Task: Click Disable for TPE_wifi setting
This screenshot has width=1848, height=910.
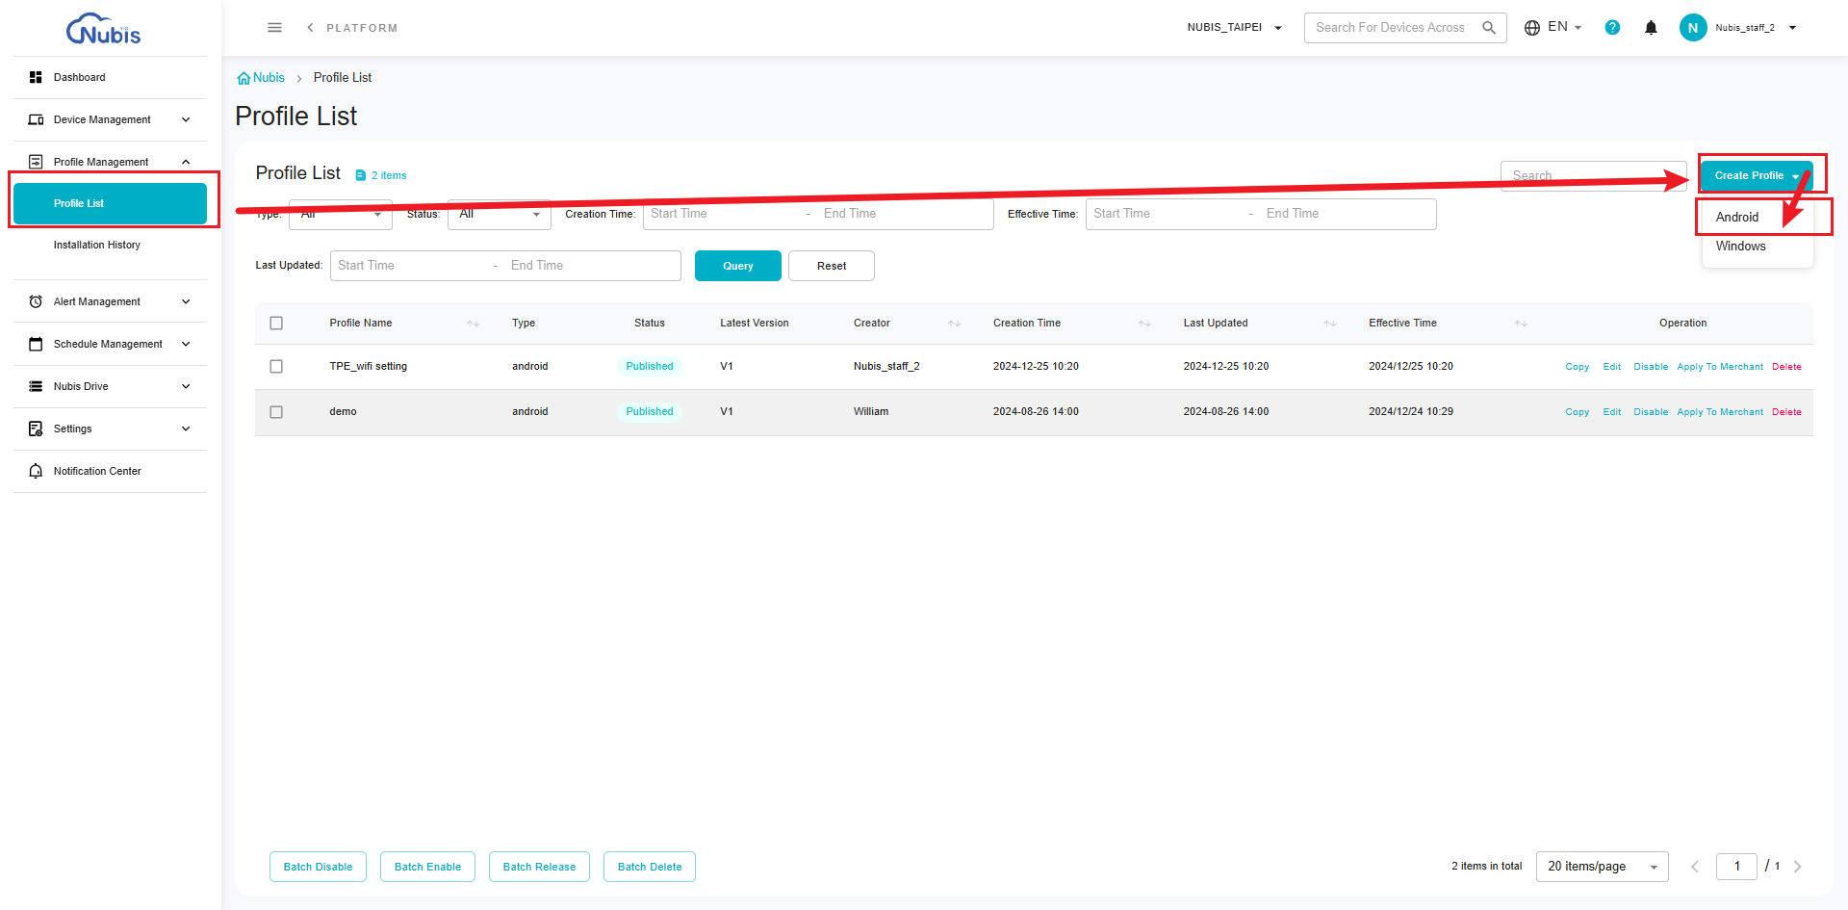Action: [1651, 367]
